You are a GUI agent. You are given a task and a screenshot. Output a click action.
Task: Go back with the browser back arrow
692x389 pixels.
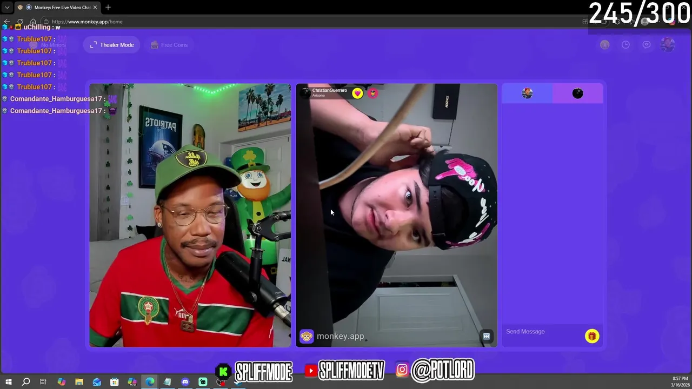[7, 22]
